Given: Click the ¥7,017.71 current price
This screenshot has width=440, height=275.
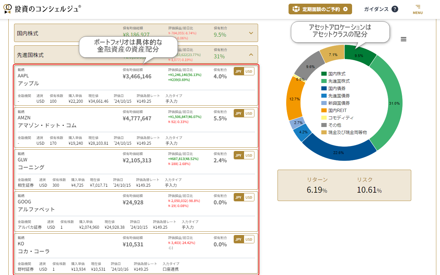Looking at the screenshot, I should [99, 185].
